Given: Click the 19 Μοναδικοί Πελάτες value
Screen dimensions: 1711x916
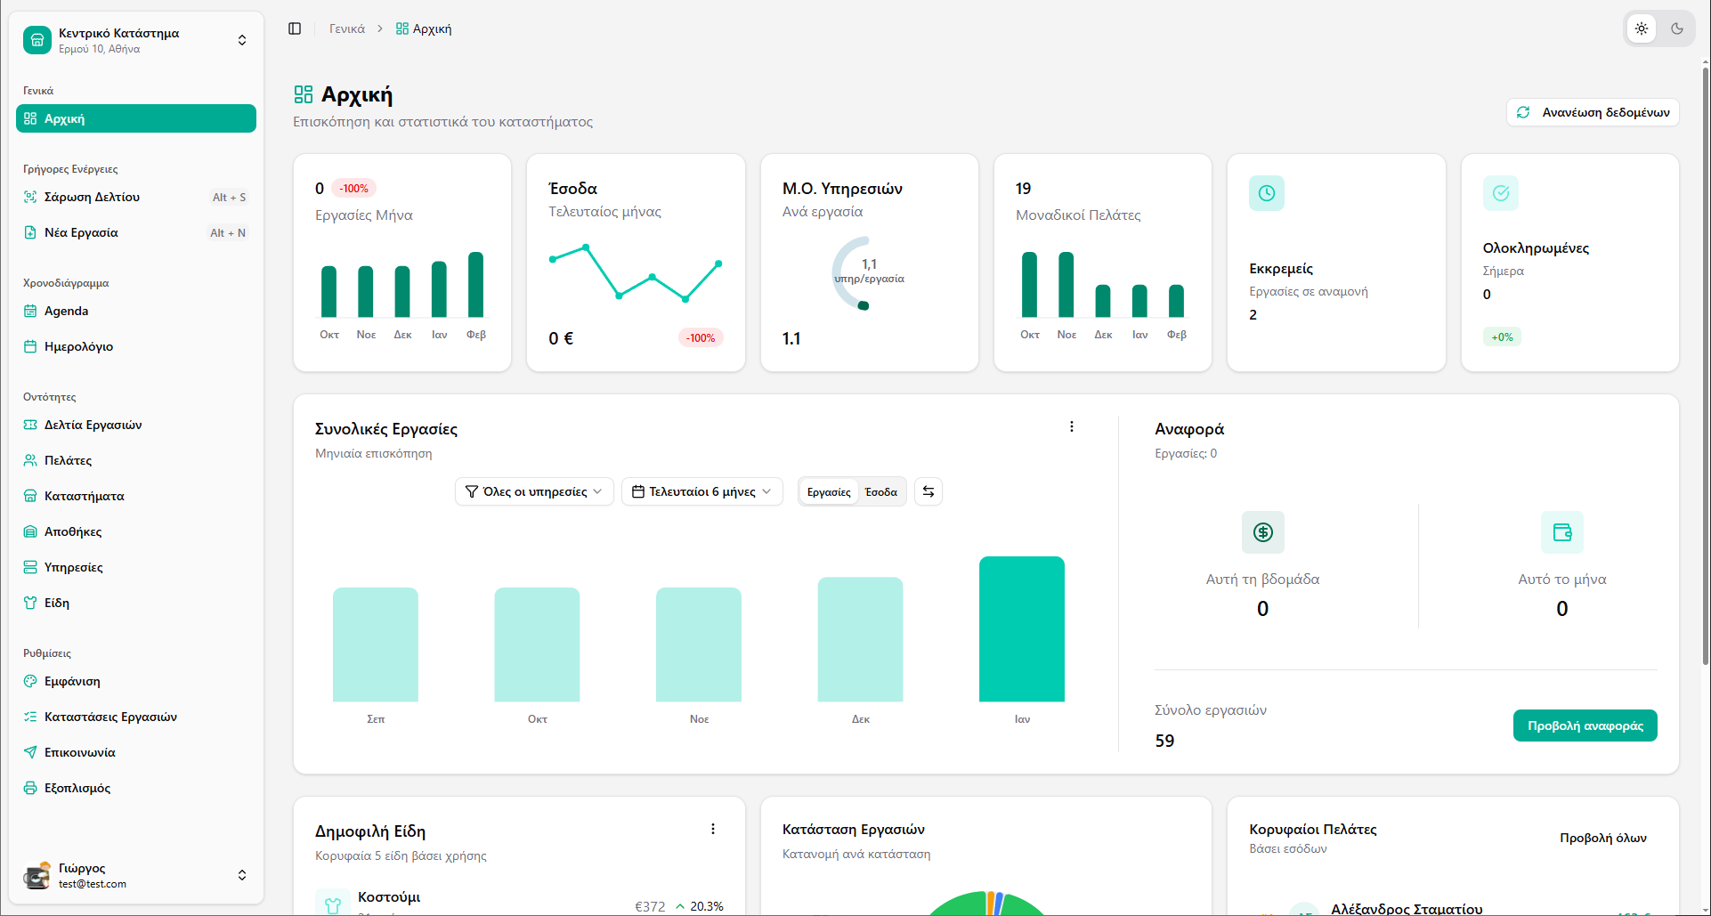Looking at the screenshot, I should pos(1023,189).
